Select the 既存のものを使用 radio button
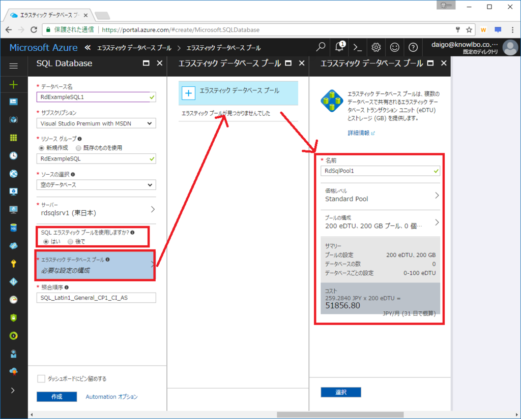The image size is (521, 419). tap(78, 148)
